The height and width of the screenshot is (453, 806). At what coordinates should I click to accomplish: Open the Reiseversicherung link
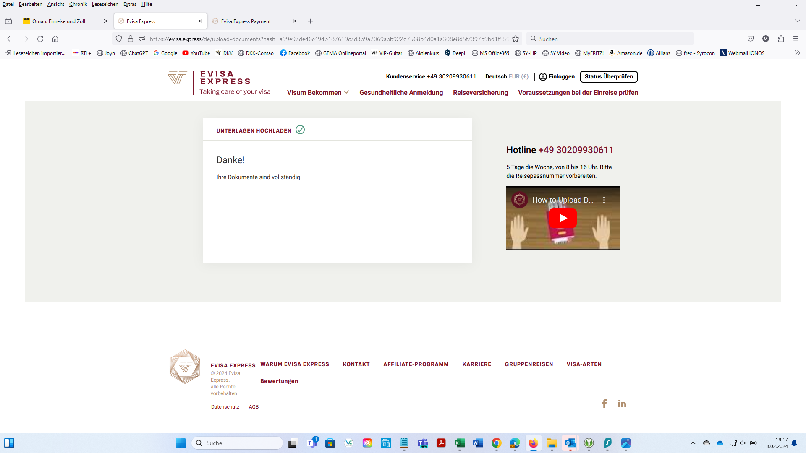pos(480,93)
